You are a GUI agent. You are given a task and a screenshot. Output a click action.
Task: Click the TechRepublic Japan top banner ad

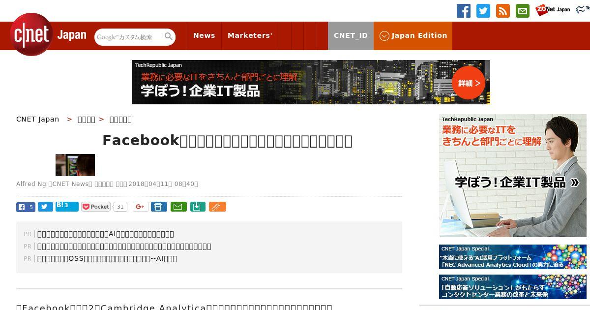tap(311, 82)
